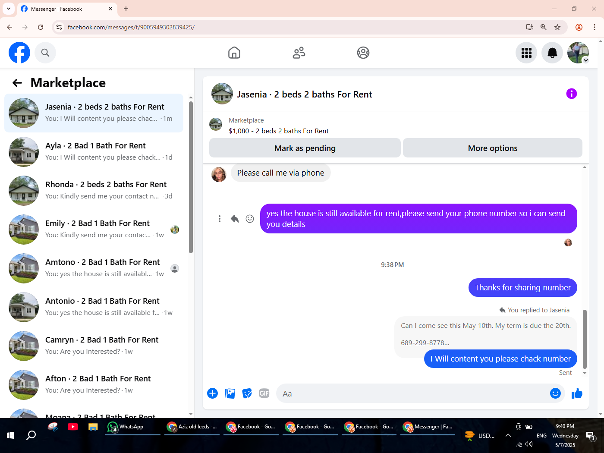Screen dimensions: 604x453
Task: Click the 'Please call me via phone' message
Action: [x=280, y=173]
